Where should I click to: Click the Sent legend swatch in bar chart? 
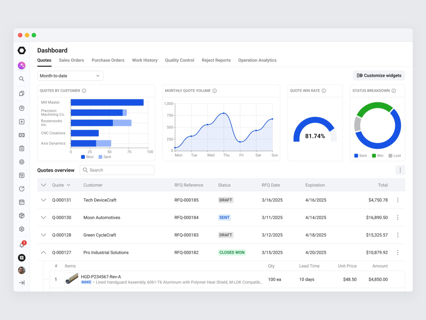tap(100, 157)
